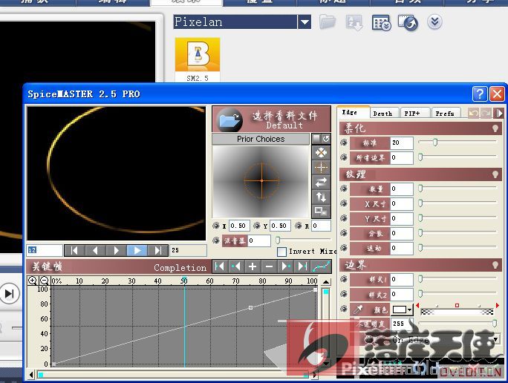Screen dimensions: 508x383
Task: Open the border 颜色 color dropdown
Action: coord(410,310)
